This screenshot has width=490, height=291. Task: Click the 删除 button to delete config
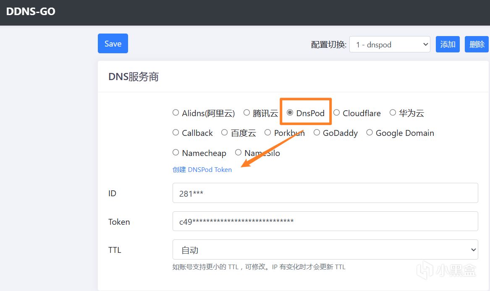477,44
